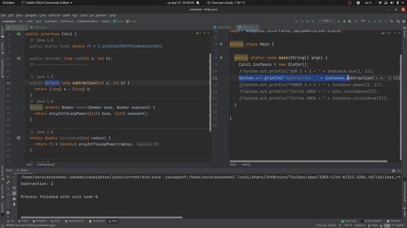Click left editor vertical scrollbar
The height and width of the screenshot is (228, 407).
pyautogui.click(x=210, y=92)
